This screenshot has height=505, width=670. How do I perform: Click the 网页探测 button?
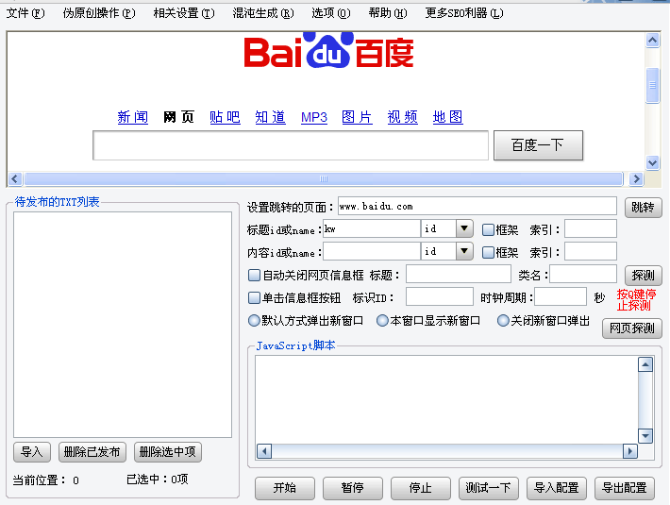tap(632, 328)
